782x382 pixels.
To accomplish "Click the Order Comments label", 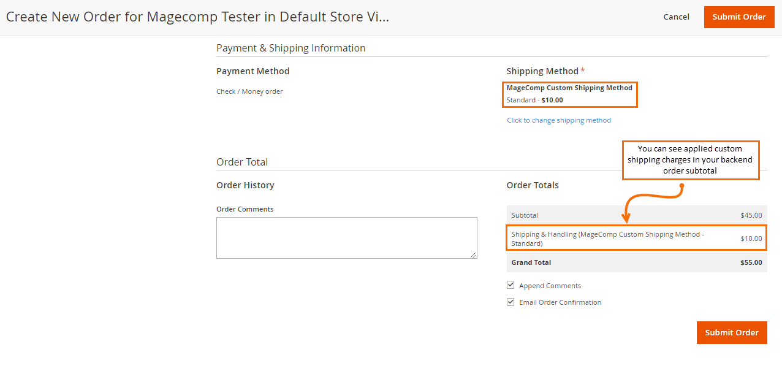I will (245, 209).
